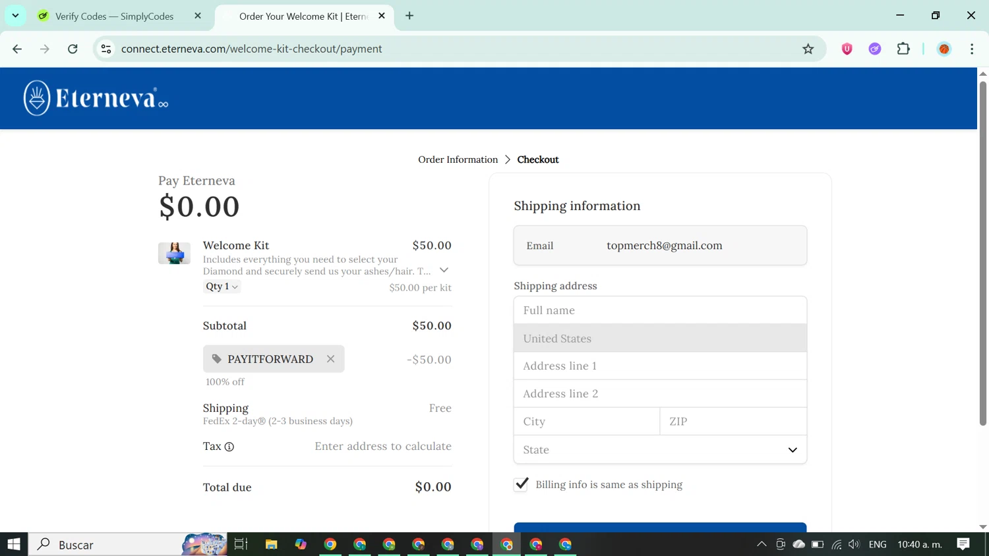Open the purple round extension icon

875,49
